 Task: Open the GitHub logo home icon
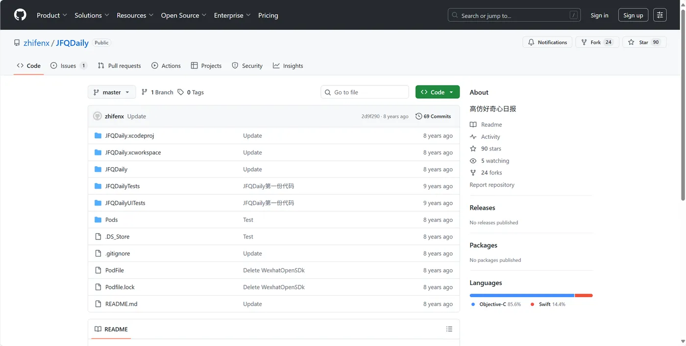point(20,15)
